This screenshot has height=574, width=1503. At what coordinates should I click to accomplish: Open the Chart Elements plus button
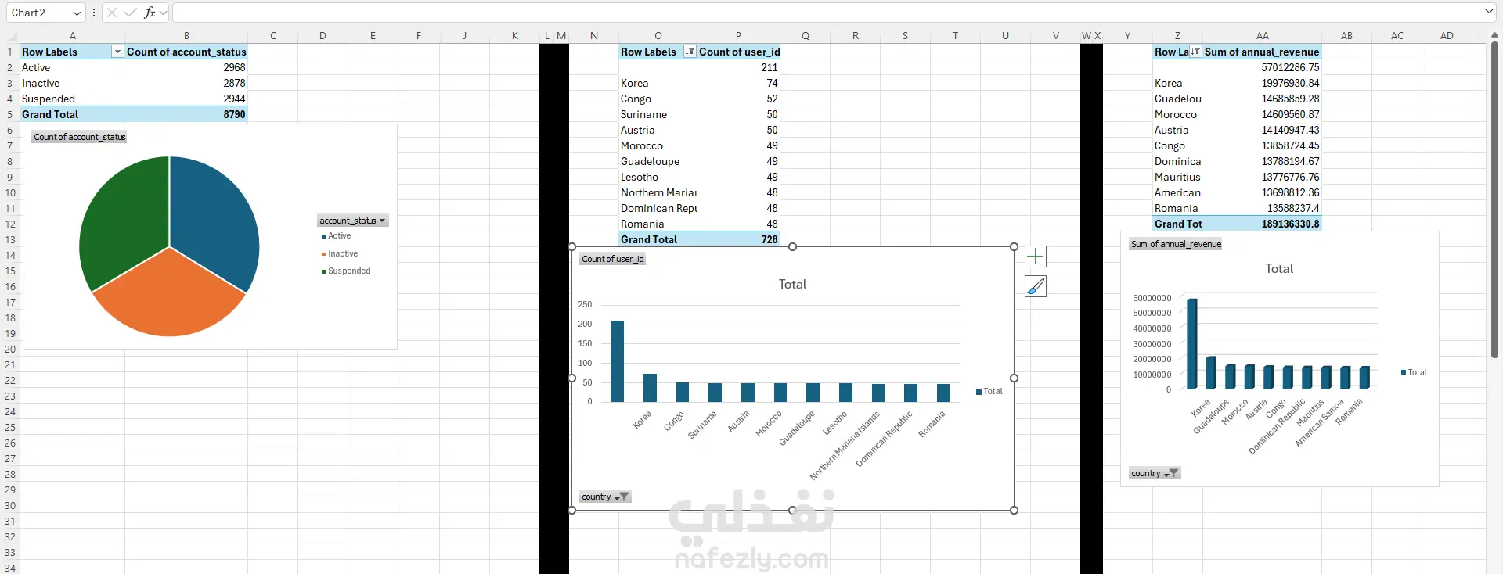click(1035, 257)
